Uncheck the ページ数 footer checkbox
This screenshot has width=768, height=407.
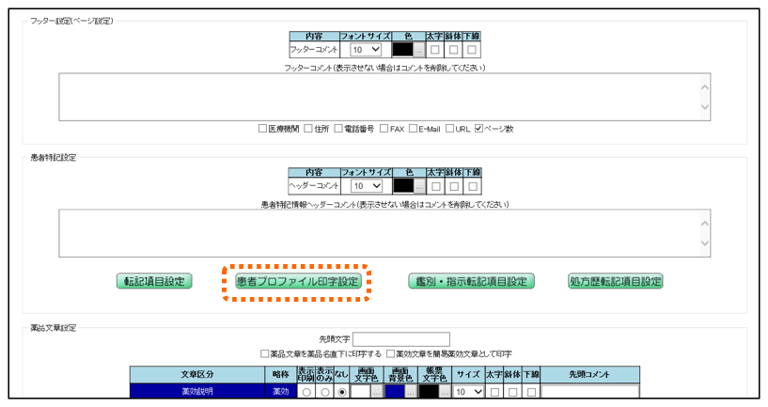pos(479,129)
